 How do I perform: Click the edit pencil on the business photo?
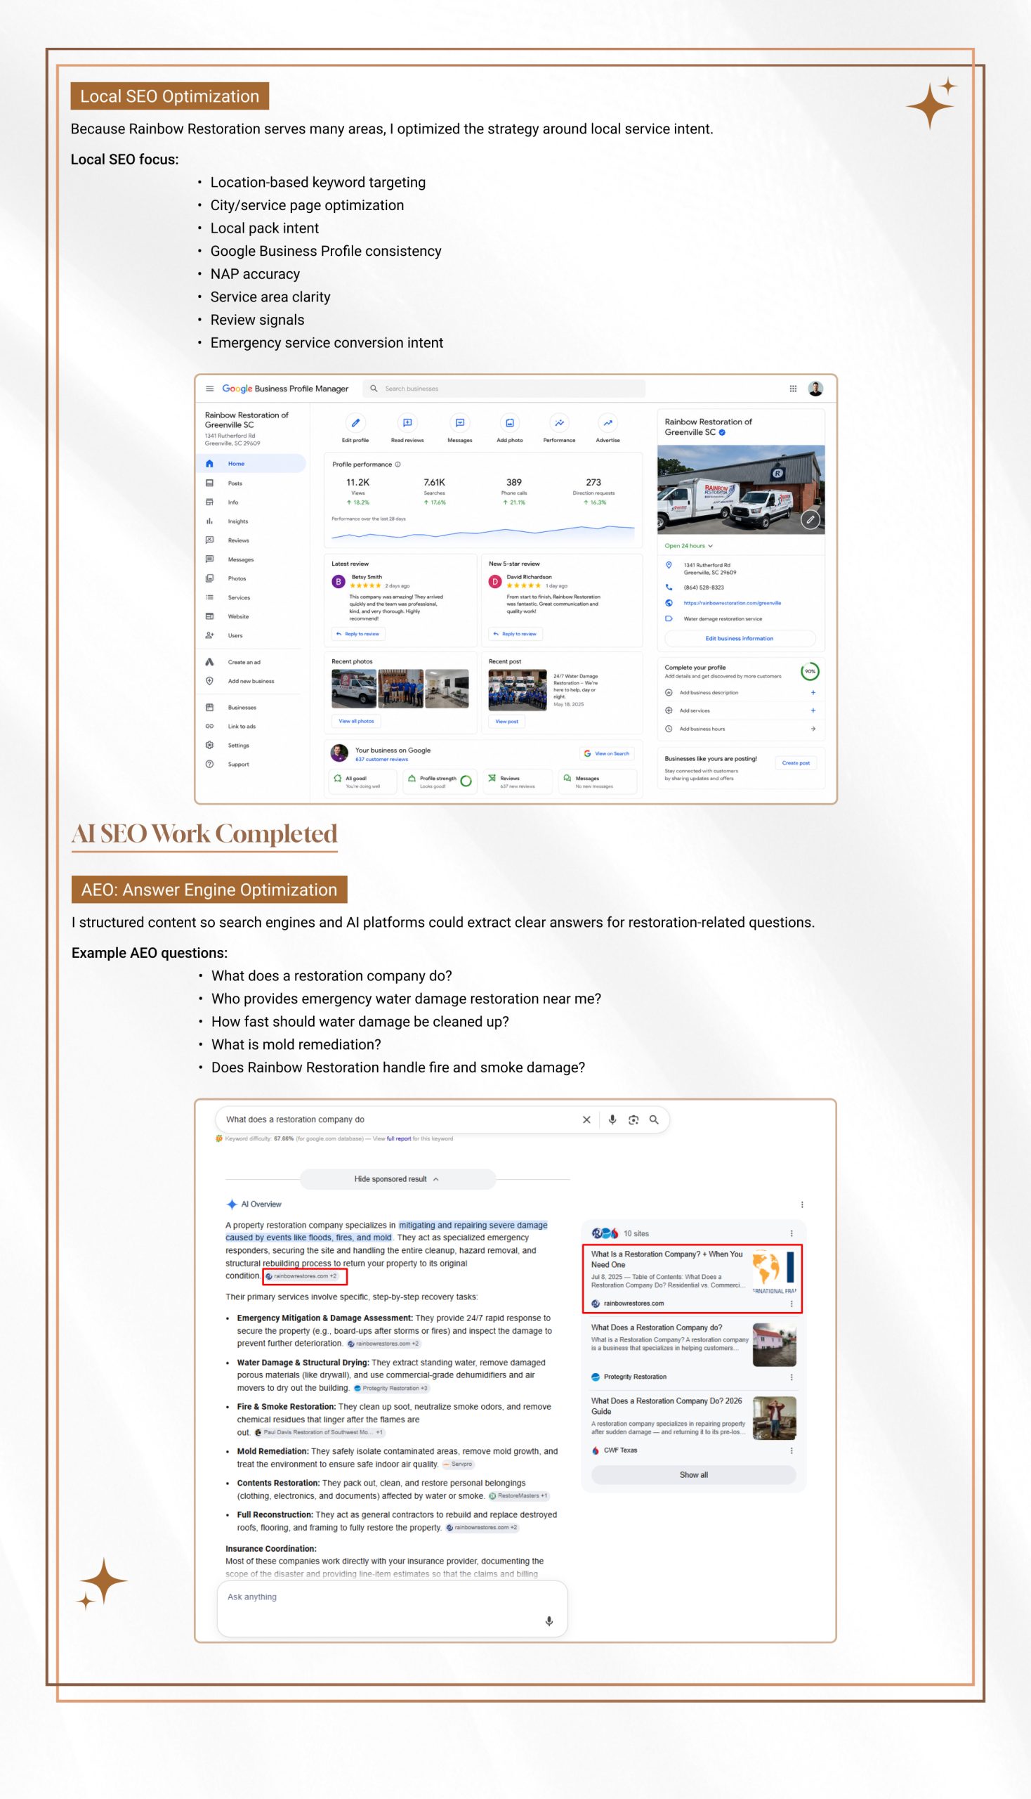[x=810, y=520]
